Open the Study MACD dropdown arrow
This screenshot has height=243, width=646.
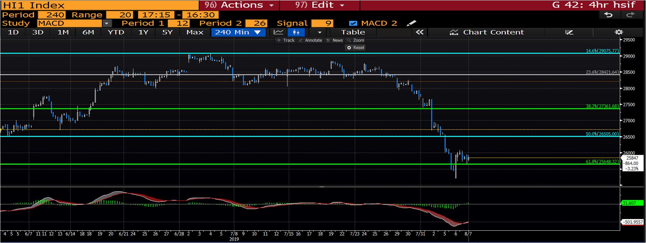(107, 23)
